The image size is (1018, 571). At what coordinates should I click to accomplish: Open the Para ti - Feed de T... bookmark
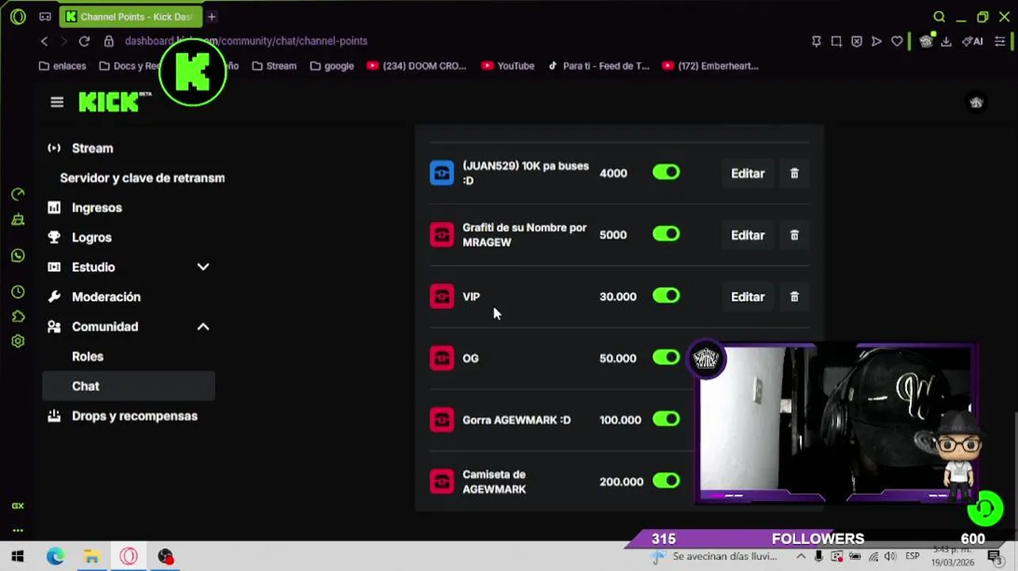point(599,66)
